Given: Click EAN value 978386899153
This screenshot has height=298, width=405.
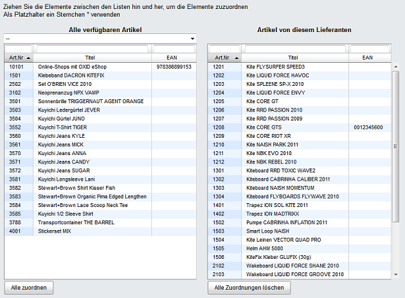Looking at the screenshot, I should [174, 67].
